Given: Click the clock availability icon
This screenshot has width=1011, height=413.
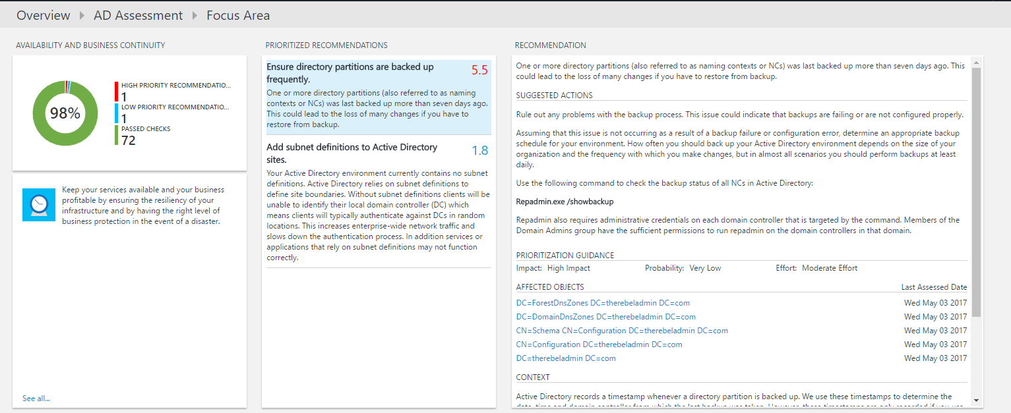Looking at the screenshot, I should [x=38, y=204].
